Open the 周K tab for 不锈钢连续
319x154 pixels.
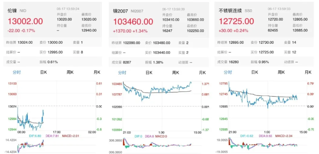pos(281,72)
